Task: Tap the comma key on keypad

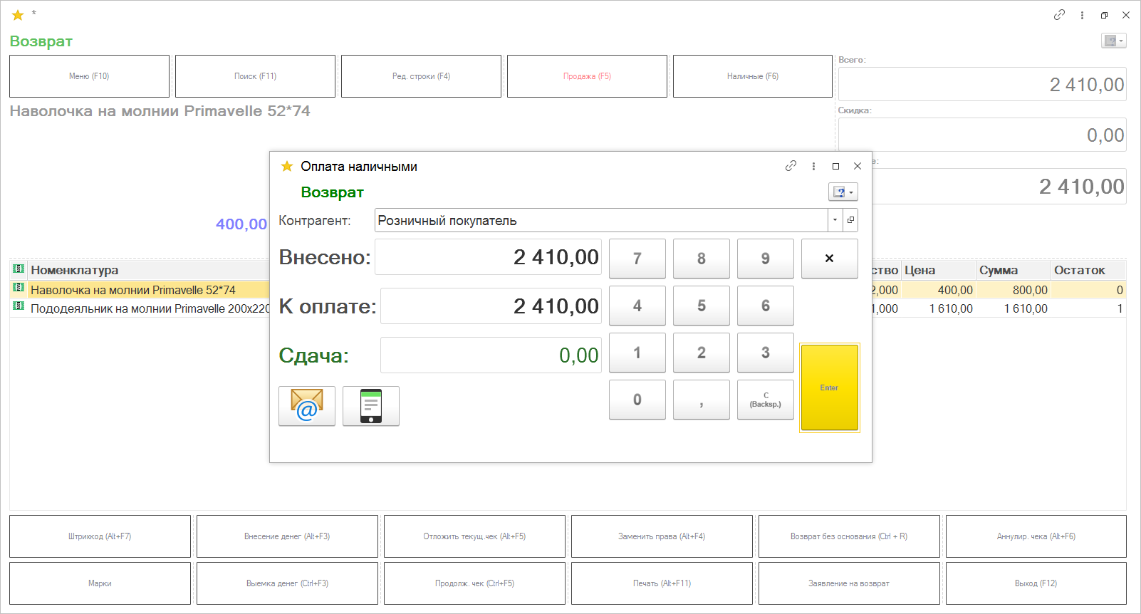Action: point(702,400)
